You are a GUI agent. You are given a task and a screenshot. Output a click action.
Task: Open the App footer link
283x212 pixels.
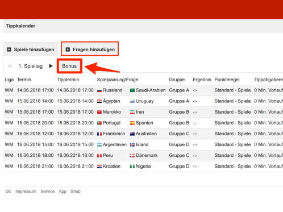coord(63,192)
